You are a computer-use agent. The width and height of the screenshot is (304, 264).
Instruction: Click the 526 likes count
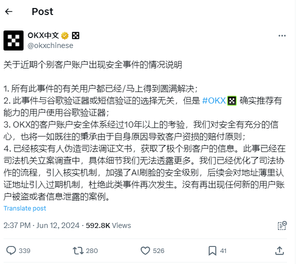click(x=160, y=250)
